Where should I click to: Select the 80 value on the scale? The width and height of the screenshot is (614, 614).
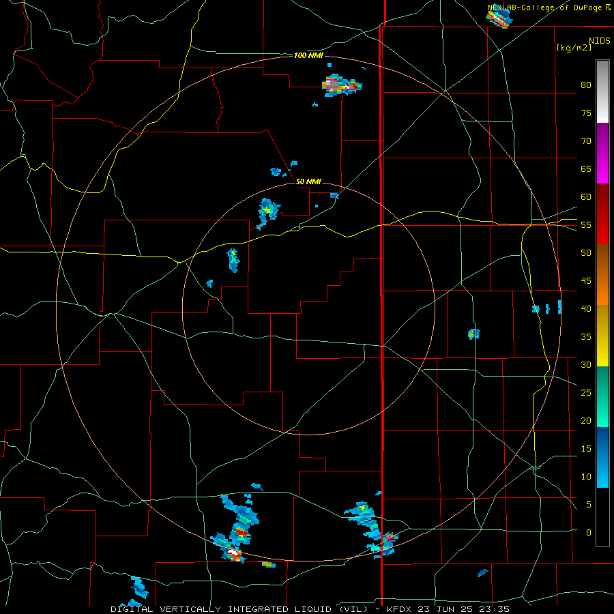(x=586, y=85)
